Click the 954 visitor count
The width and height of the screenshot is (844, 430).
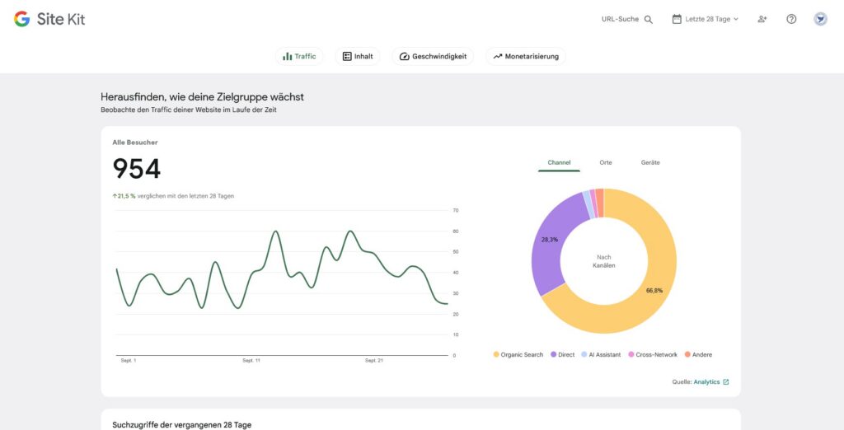pyautogui.click(x=136, y=169)
